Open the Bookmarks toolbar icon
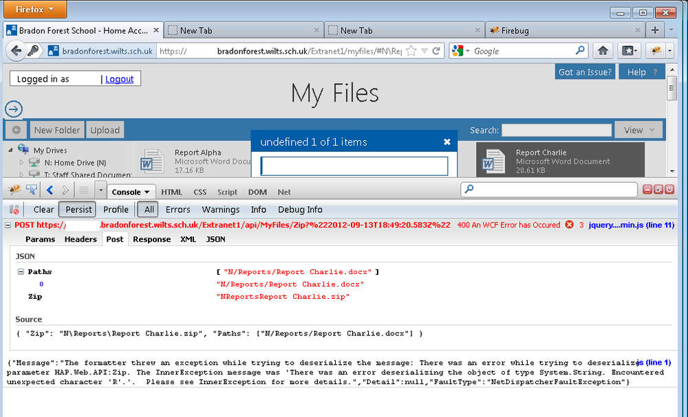This screenshot has width=688, height=417. point(630,52)
